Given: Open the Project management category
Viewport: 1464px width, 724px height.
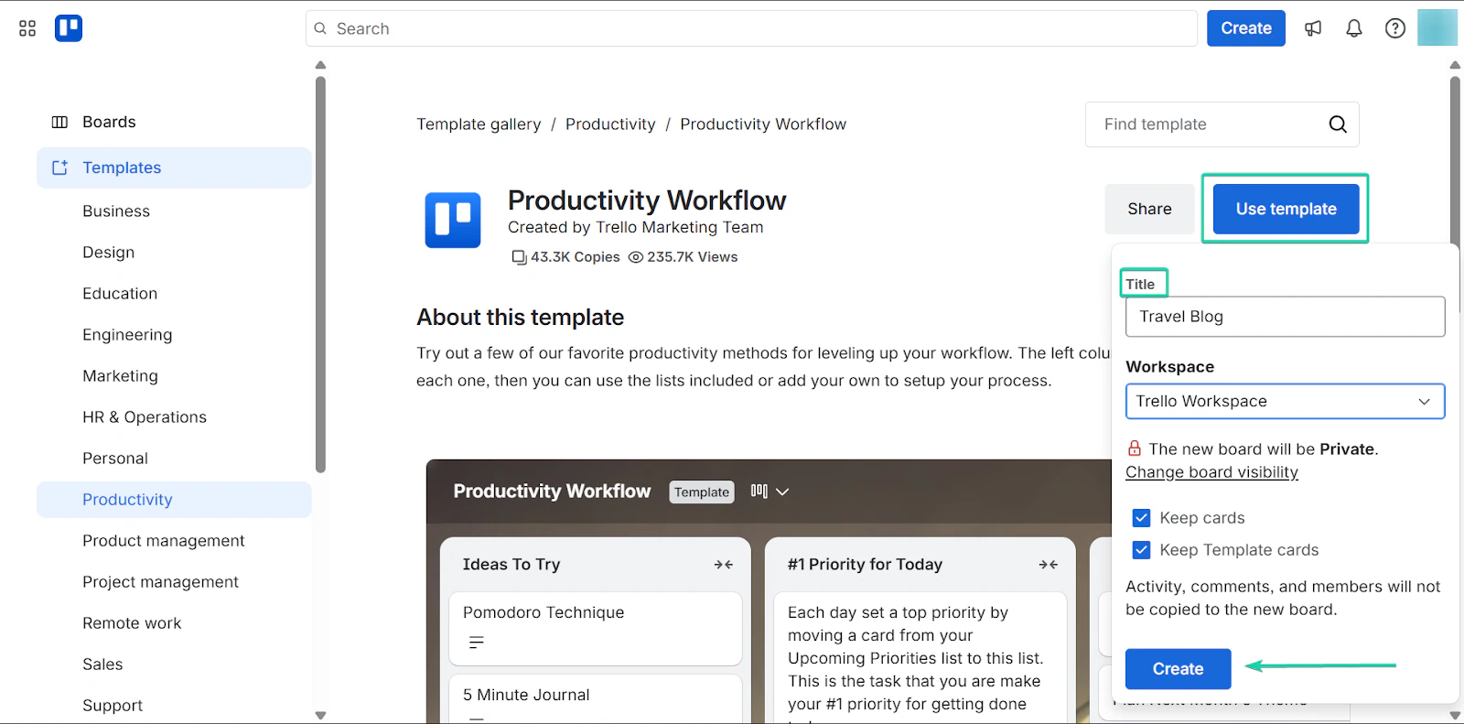Looking at the screenshot, I should click(x=160, y=582).
